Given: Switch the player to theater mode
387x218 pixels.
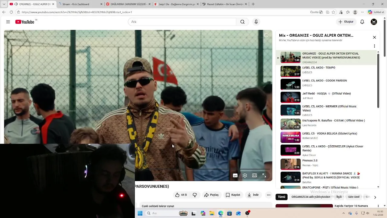Looking at the screenshot, I should (x=255, y=176).
